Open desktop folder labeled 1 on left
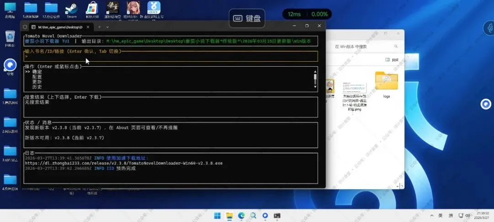The height and width of the screenshot is (222, 494). pyautogui.click(x=10, y=96)
